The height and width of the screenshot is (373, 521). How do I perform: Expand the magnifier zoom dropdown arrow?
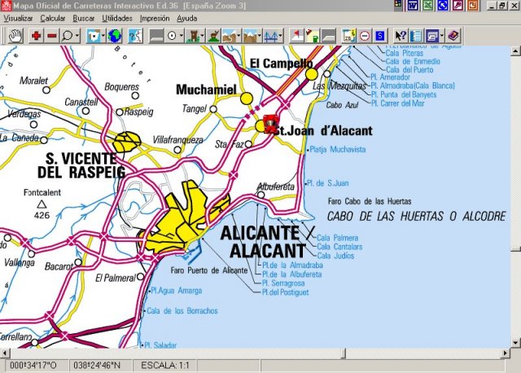pos(77,36)
